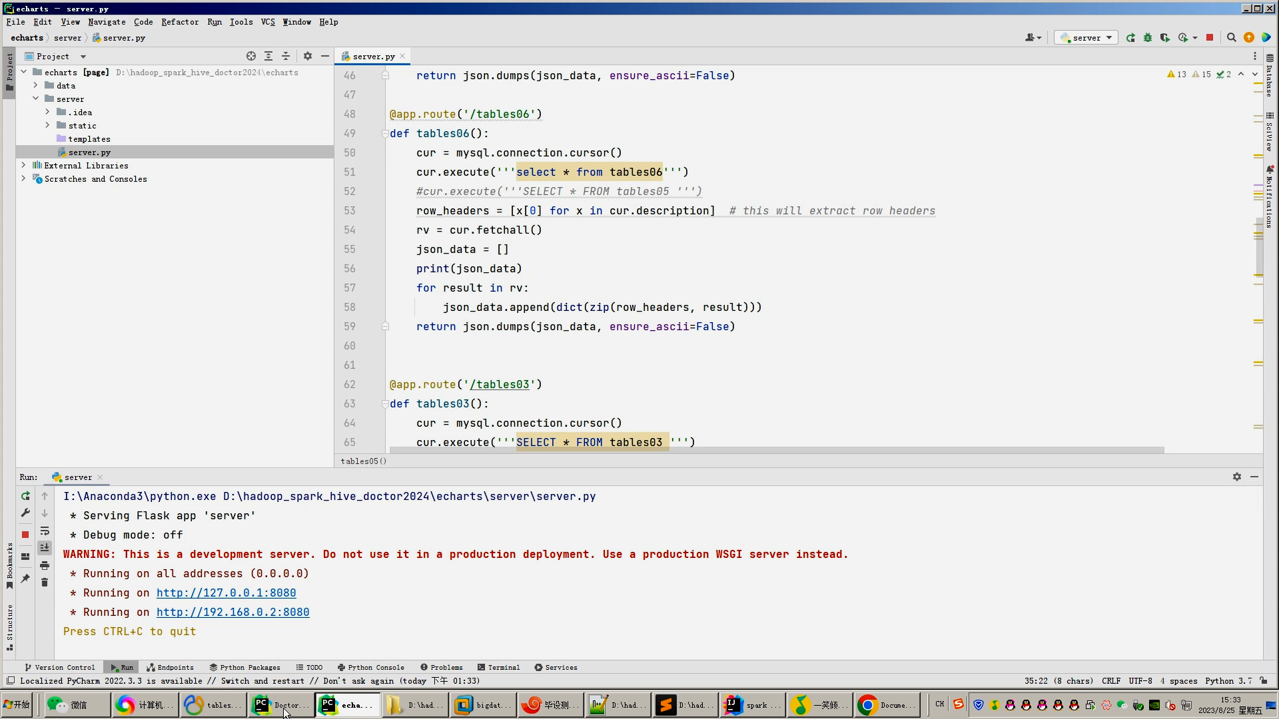The image size is (1279, 719).
Task: Clear all Run console output
Action: [45, 583]
